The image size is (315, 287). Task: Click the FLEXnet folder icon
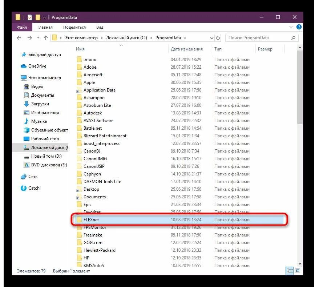click(x=80, y=220)
